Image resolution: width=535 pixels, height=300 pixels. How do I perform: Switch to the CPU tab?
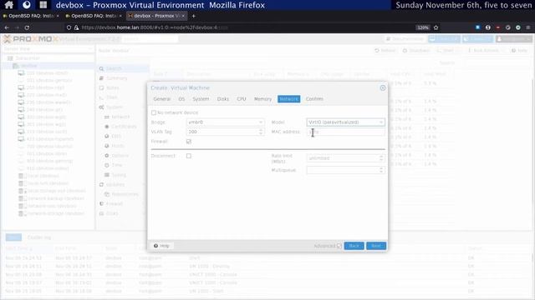242,99
